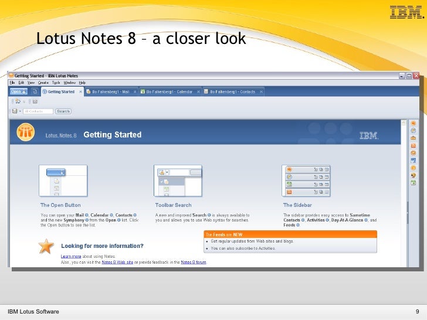Click the info icon next to Activities
Image resolution: width=427 pixels, height=320 pixels.
pyautogui.click(x=327, y=220)
